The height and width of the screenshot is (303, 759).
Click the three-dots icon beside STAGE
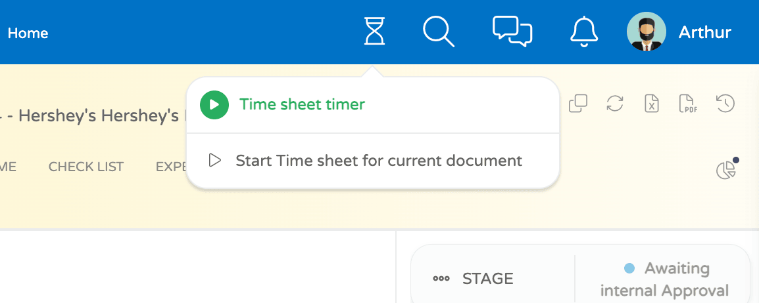coord(441,279)
